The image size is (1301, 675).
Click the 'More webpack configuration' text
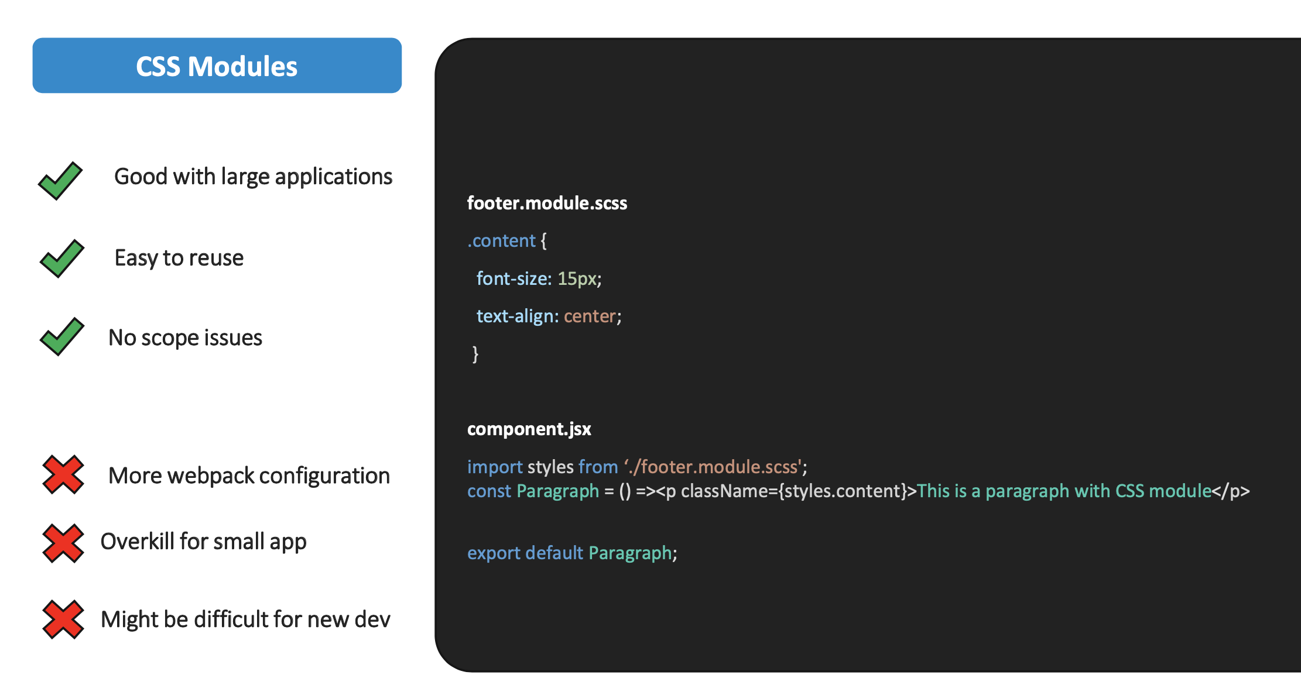point(249,476)
